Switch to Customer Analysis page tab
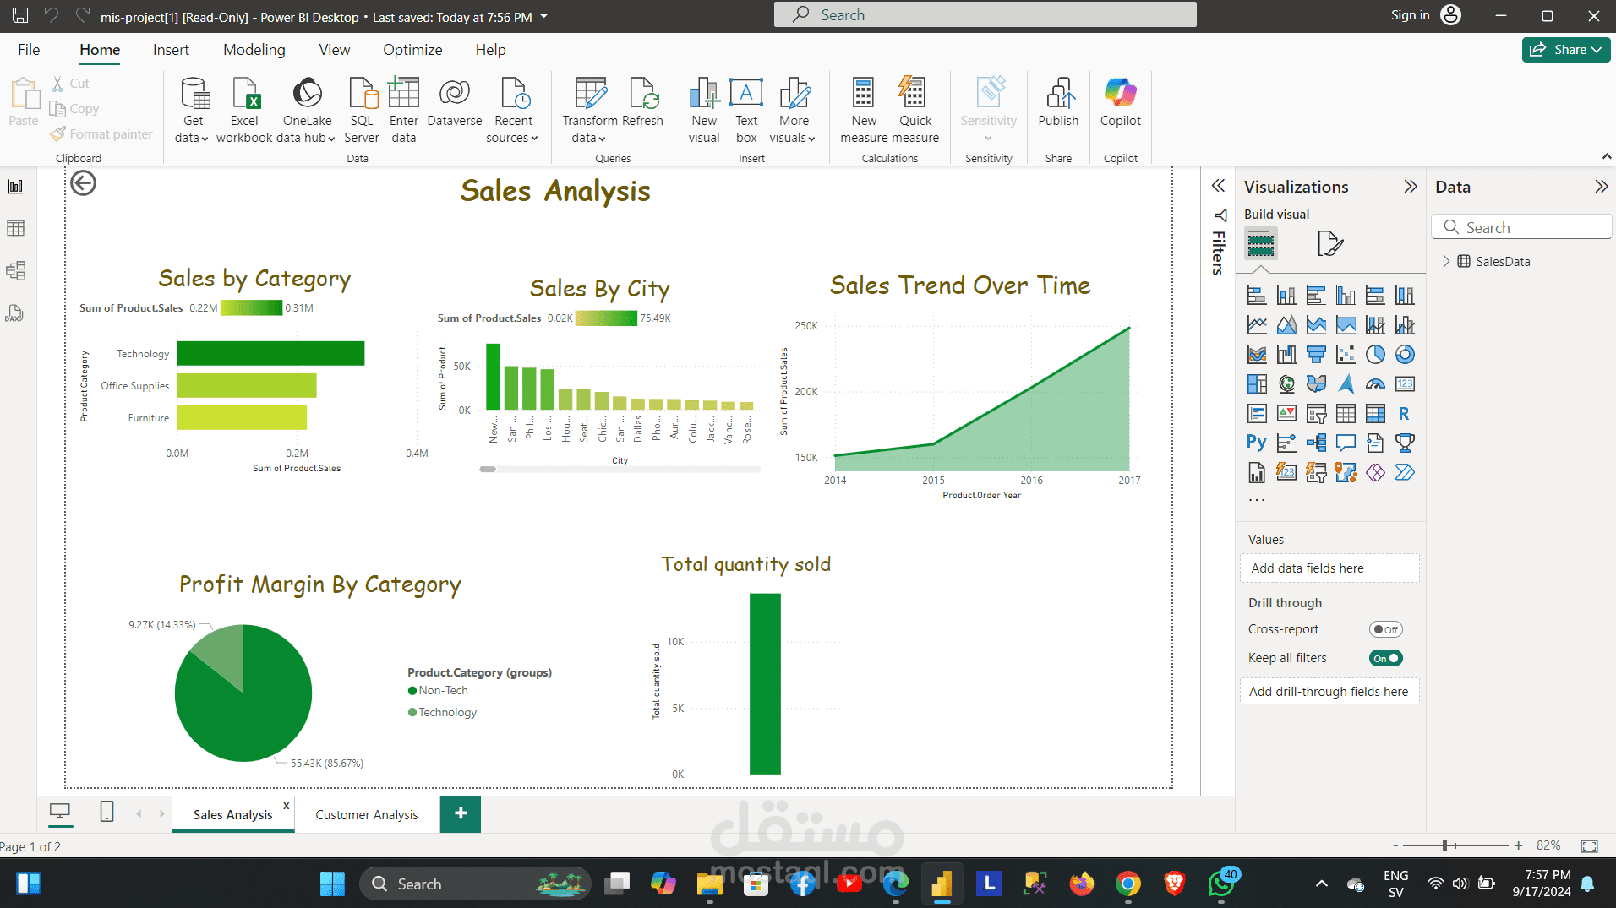The image size is (1616, 908). click(367, 815)
